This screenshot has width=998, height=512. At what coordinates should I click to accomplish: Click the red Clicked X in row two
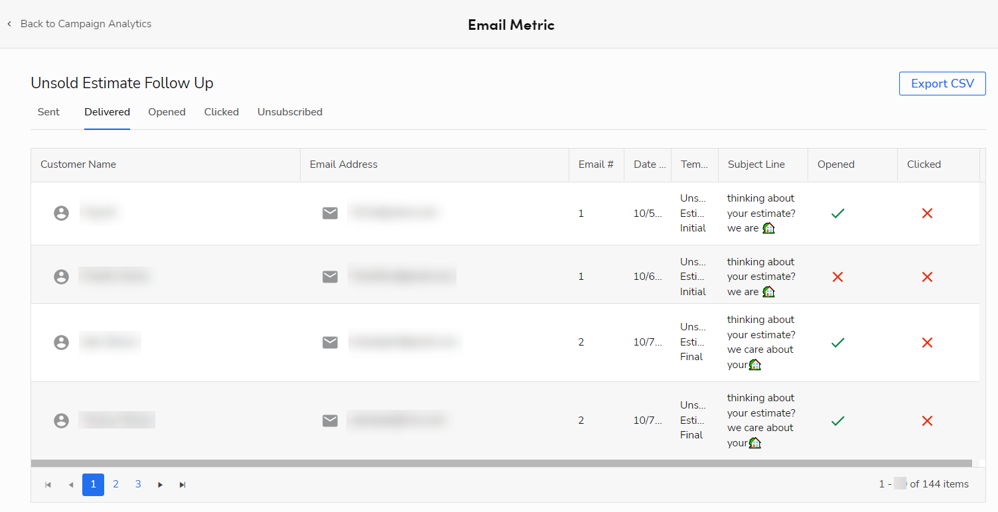click(x=927, y=277)
